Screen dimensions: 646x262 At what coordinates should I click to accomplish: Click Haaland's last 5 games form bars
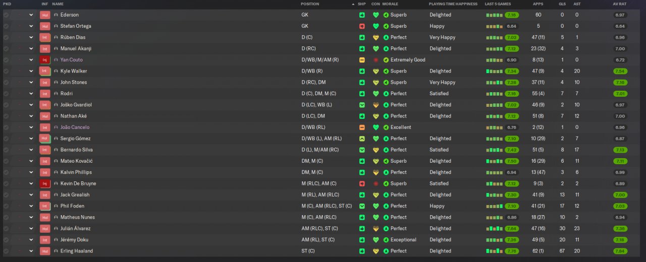(x=495, y=251)
